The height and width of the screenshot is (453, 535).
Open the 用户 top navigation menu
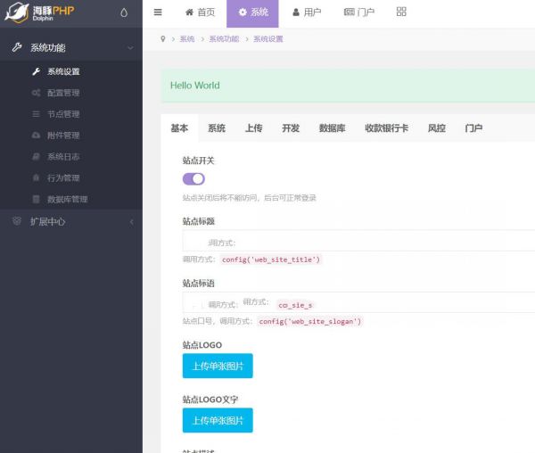point(307,12)
